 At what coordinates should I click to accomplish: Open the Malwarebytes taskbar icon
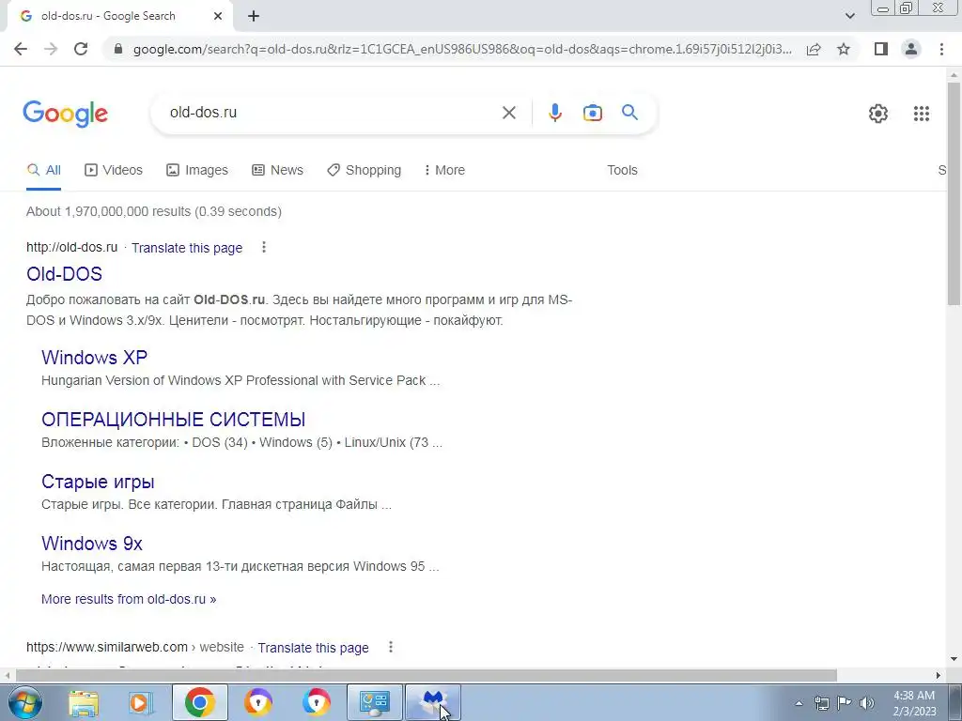433,702
